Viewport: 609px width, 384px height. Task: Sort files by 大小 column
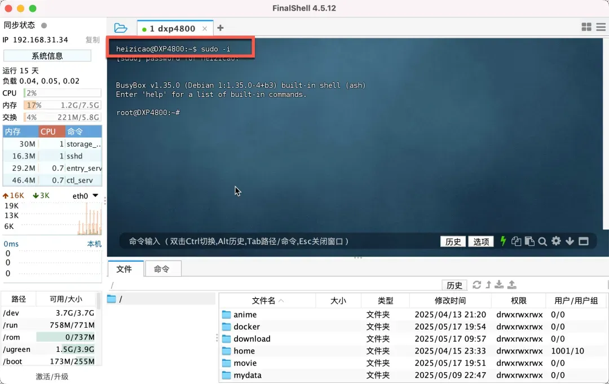pos(338,301)
